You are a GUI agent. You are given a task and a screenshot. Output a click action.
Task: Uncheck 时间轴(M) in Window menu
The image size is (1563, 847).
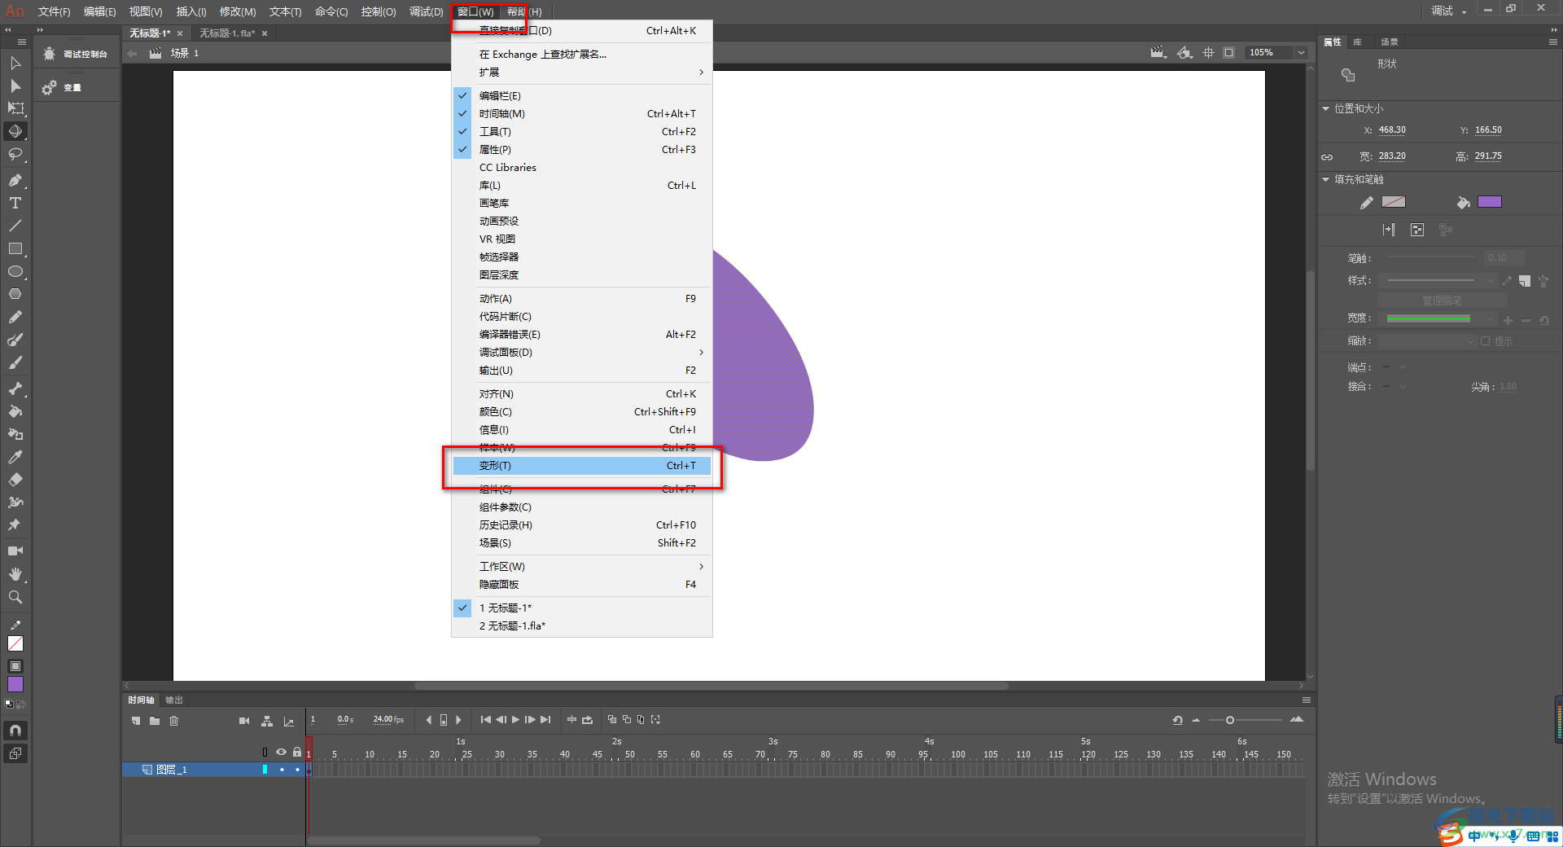click(x=582, y=114)
